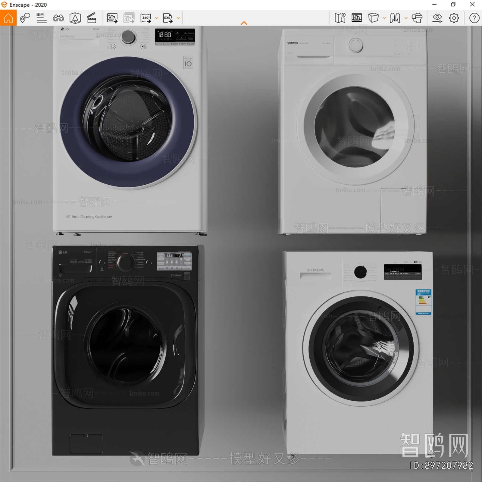The width and height of the screenshot is (482, 482).
Task: Expand the 360° panorama dropdown arrow
Action: point(157,18)
